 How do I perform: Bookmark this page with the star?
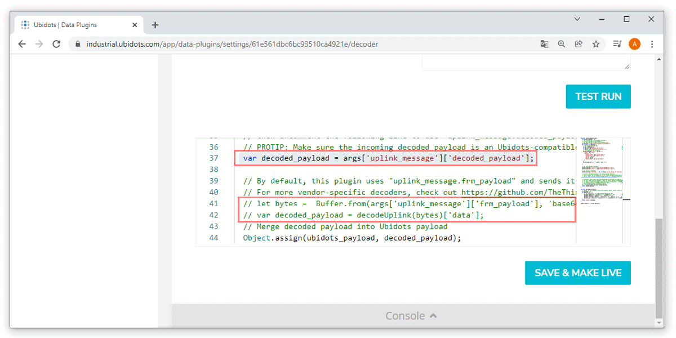[595, 44]
